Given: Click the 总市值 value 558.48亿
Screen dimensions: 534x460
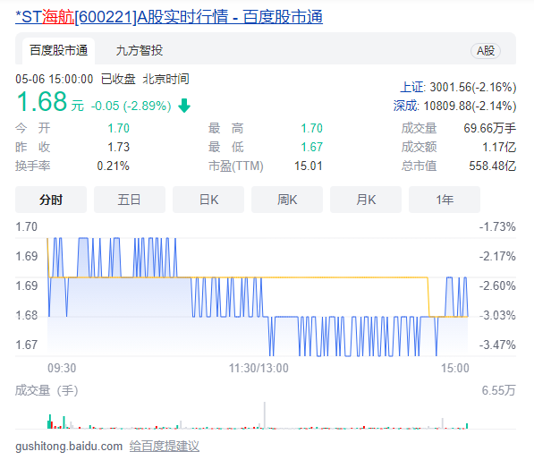Looking at the screenshot, I should (493, 166).
